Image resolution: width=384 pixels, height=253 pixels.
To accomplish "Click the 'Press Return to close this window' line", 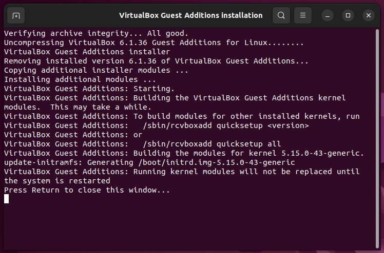I will pyautogui.click(x=87, y=190).
